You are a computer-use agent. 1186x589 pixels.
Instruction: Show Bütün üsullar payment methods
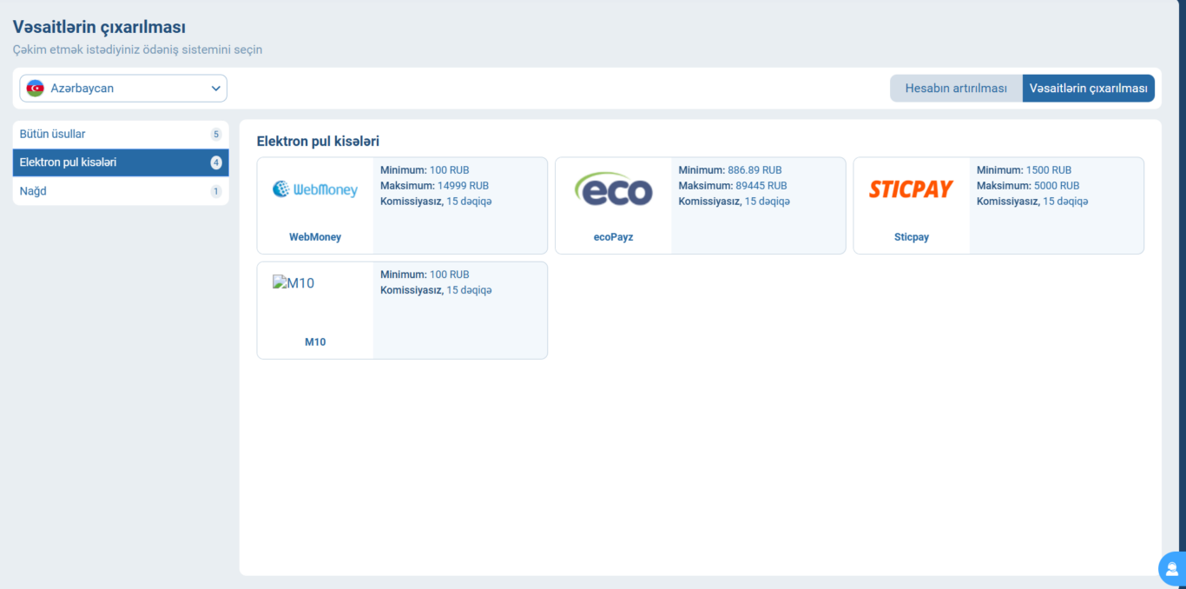point(53,135)
